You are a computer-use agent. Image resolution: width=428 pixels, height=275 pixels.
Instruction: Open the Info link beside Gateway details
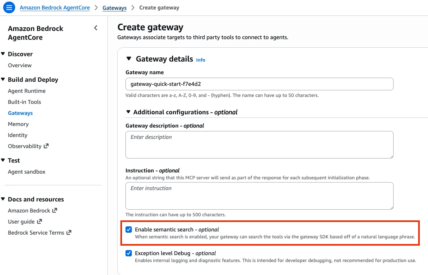tap(201, 60)
